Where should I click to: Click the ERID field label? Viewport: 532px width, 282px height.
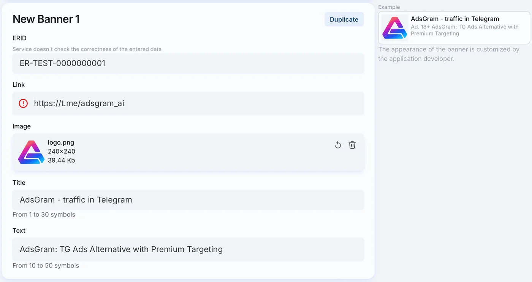pyautogui.click(x=19, y=38)
